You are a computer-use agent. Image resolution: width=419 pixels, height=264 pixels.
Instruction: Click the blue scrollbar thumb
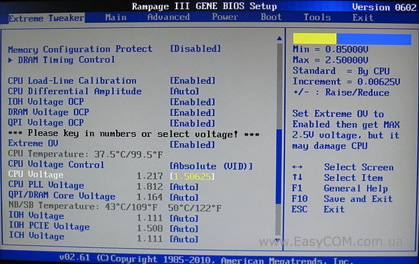pos(279,167)
